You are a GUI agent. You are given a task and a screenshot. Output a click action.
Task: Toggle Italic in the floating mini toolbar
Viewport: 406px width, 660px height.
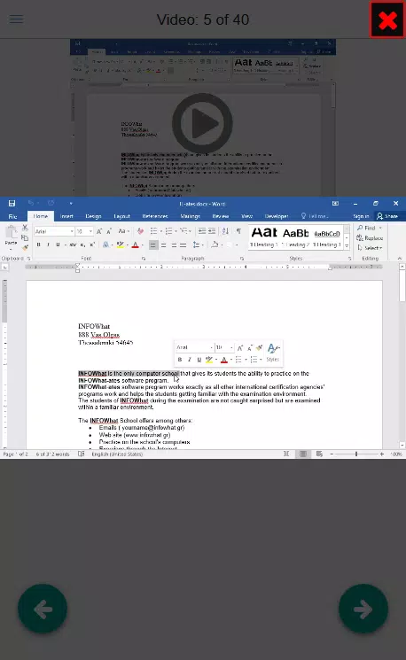tap(190, 360)
